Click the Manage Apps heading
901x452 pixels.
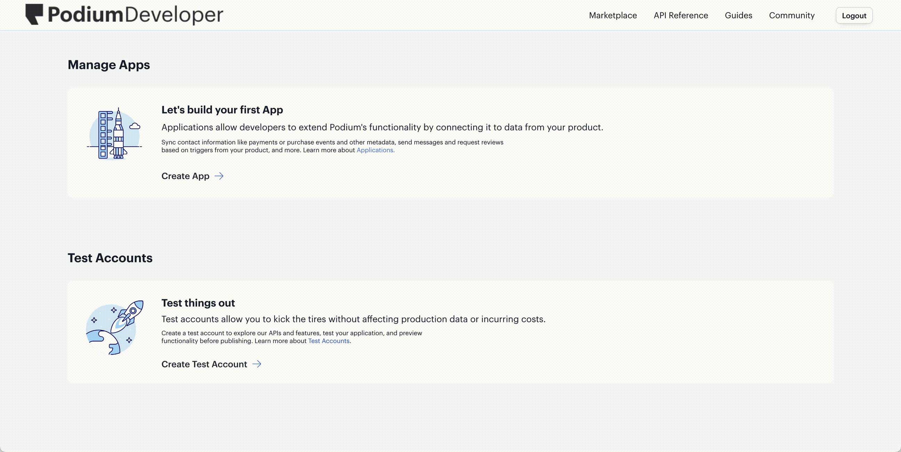[x=109, y=65]
